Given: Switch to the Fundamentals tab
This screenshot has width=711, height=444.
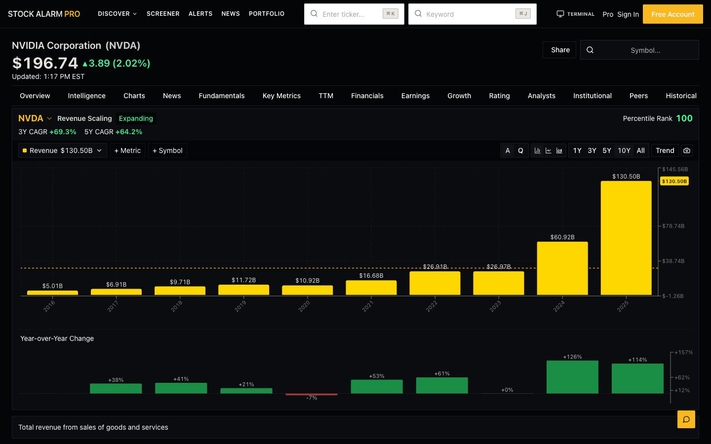Looking at the screenshot, I should 222,96.
